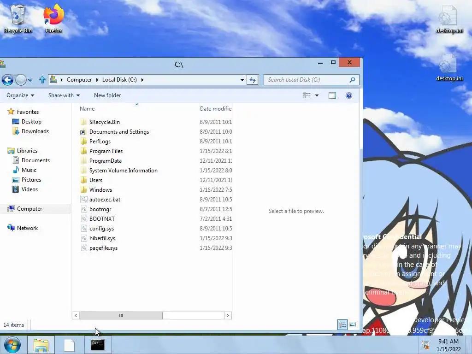Open the Organize menu
Viewport: 472px width, 354px height.
[20, 95]
